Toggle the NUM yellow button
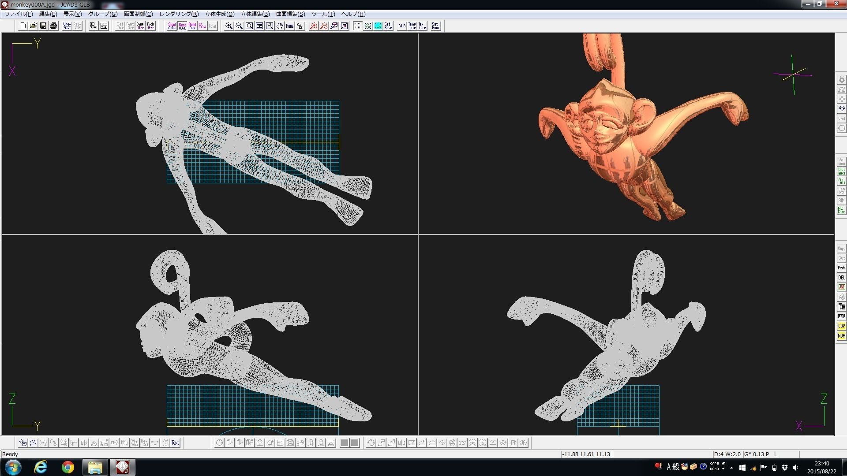 point(841,336)
